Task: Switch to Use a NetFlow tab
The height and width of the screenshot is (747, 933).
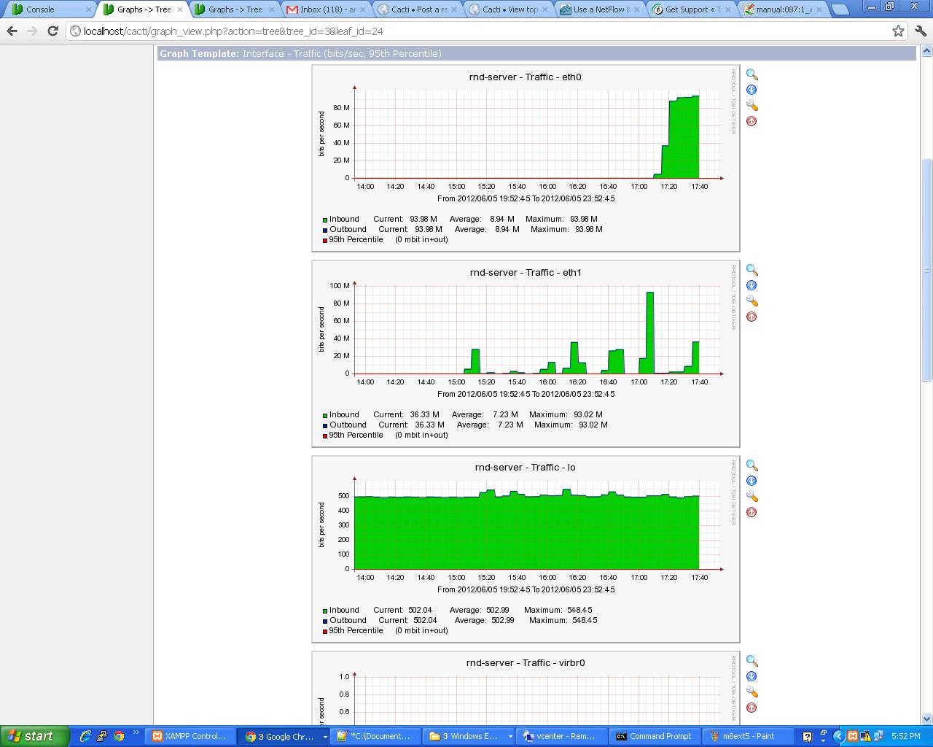Action: coord(601,9)
